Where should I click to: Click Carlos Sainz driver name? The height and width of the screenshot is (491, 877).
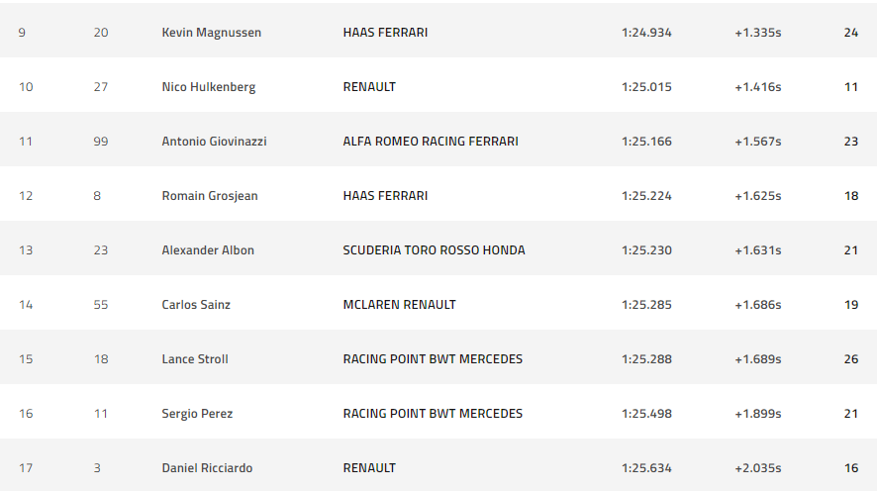tap(196, 305)
